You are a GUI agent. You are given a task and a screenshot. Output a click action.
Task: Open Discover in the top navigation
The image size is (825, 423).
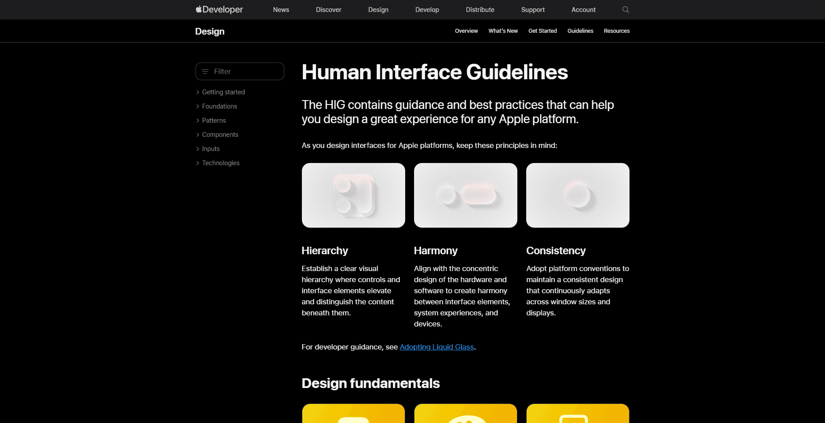click(x=328, y=10)
